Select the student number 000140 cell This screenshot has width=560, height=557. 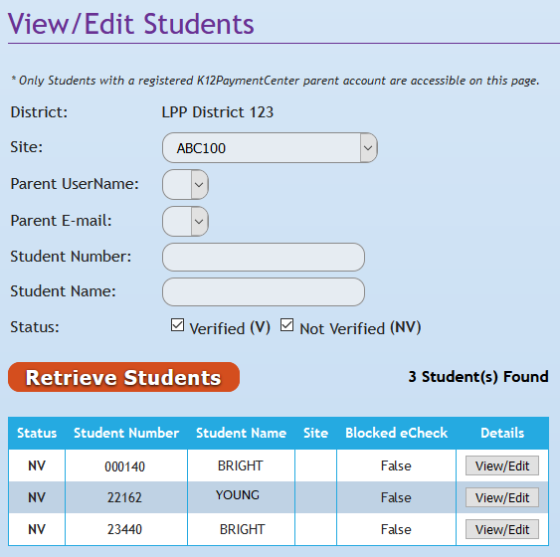(126, 465)
